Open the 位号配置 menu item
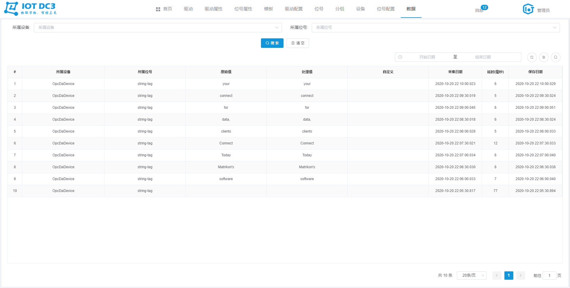 pyautogui.click(x=386, y=9)
